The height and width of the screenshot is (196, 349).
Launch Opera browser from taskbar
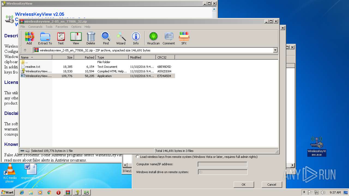point(58,192)
